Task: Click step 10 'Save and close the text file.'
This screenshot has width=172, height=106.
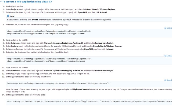Action: click(17, 68)
